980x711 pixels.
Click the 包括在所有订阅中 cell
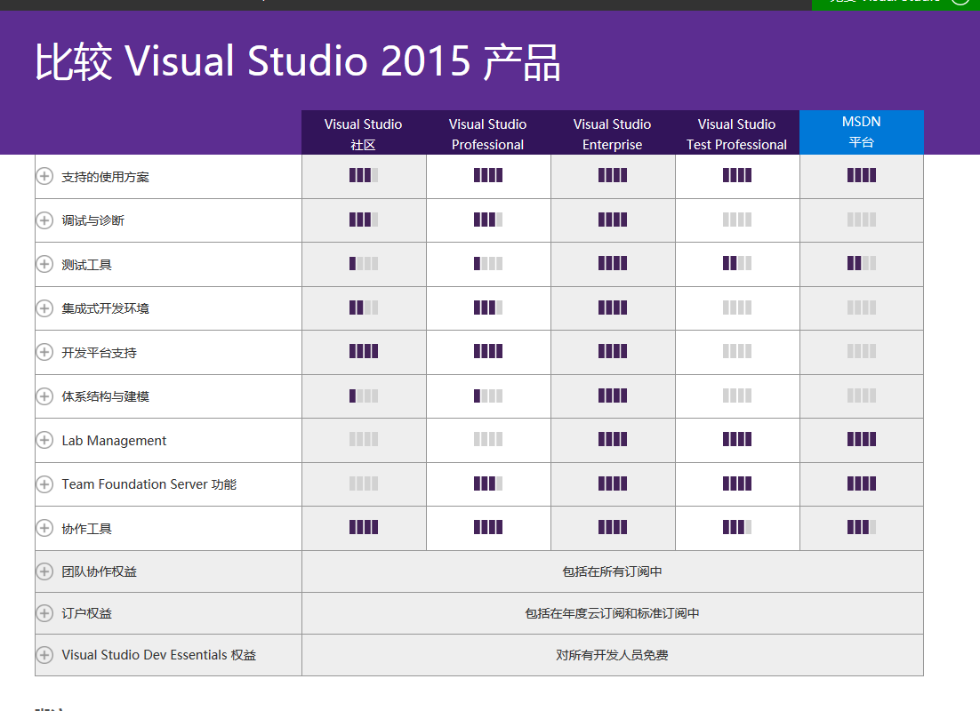[x=612, y=571]
